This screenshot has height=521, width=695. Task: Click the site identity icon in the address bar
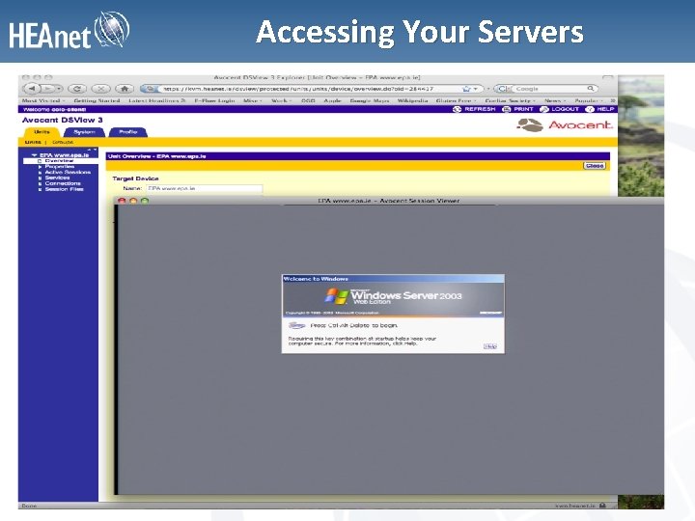point(150,89)
